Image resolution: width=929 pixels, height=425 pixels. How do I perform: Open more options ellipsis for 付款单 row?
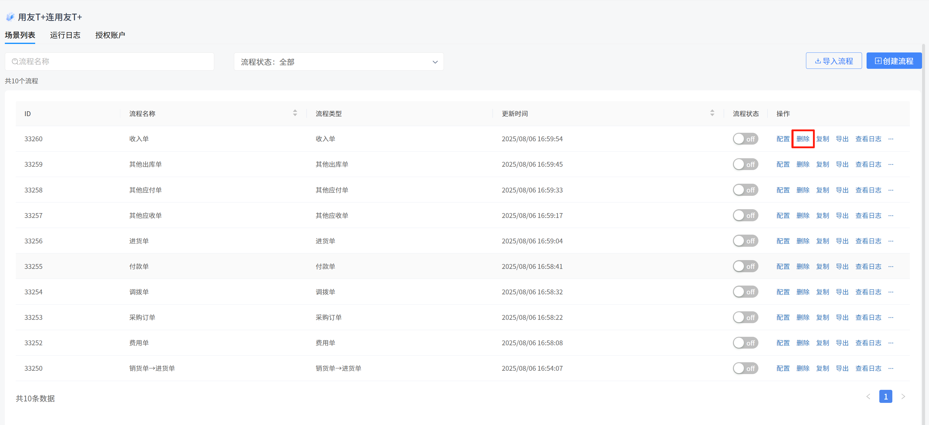891,267
